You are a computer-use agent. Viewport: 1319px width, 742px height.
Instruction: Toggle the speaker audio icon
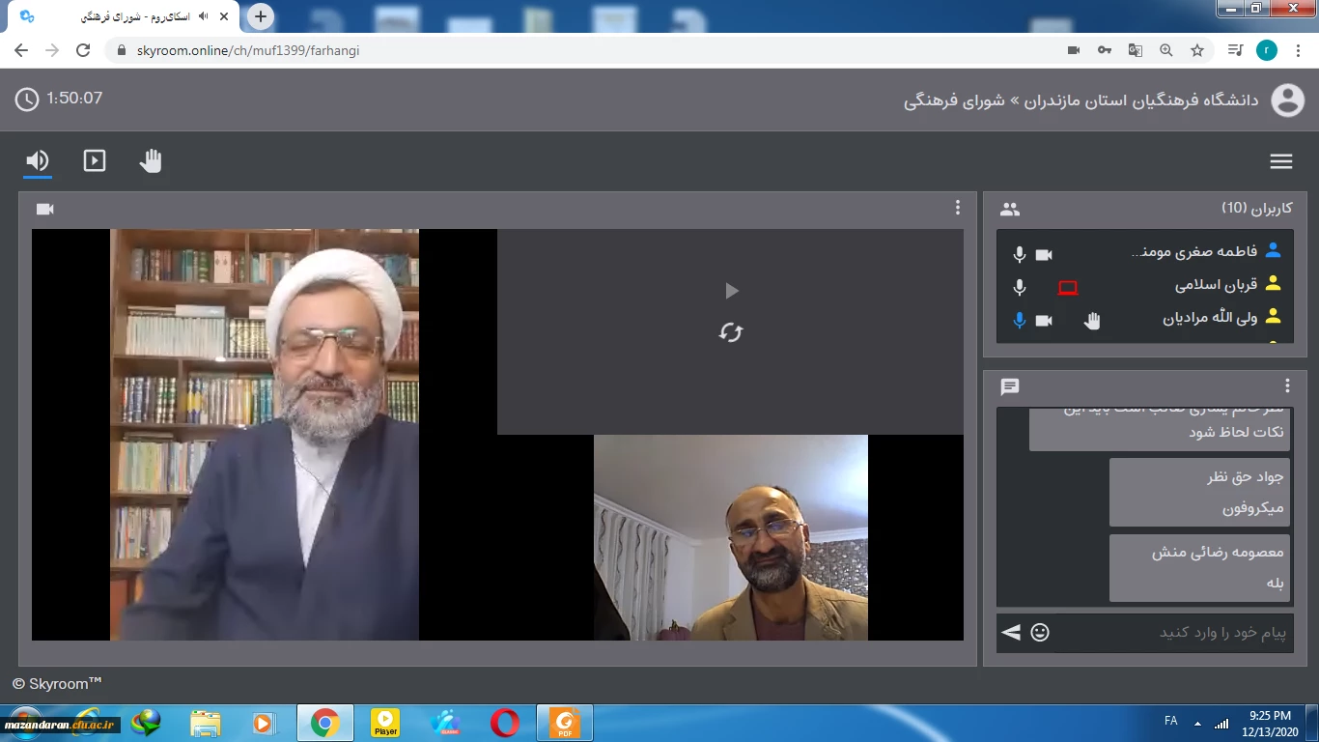[x=38, y=160]
